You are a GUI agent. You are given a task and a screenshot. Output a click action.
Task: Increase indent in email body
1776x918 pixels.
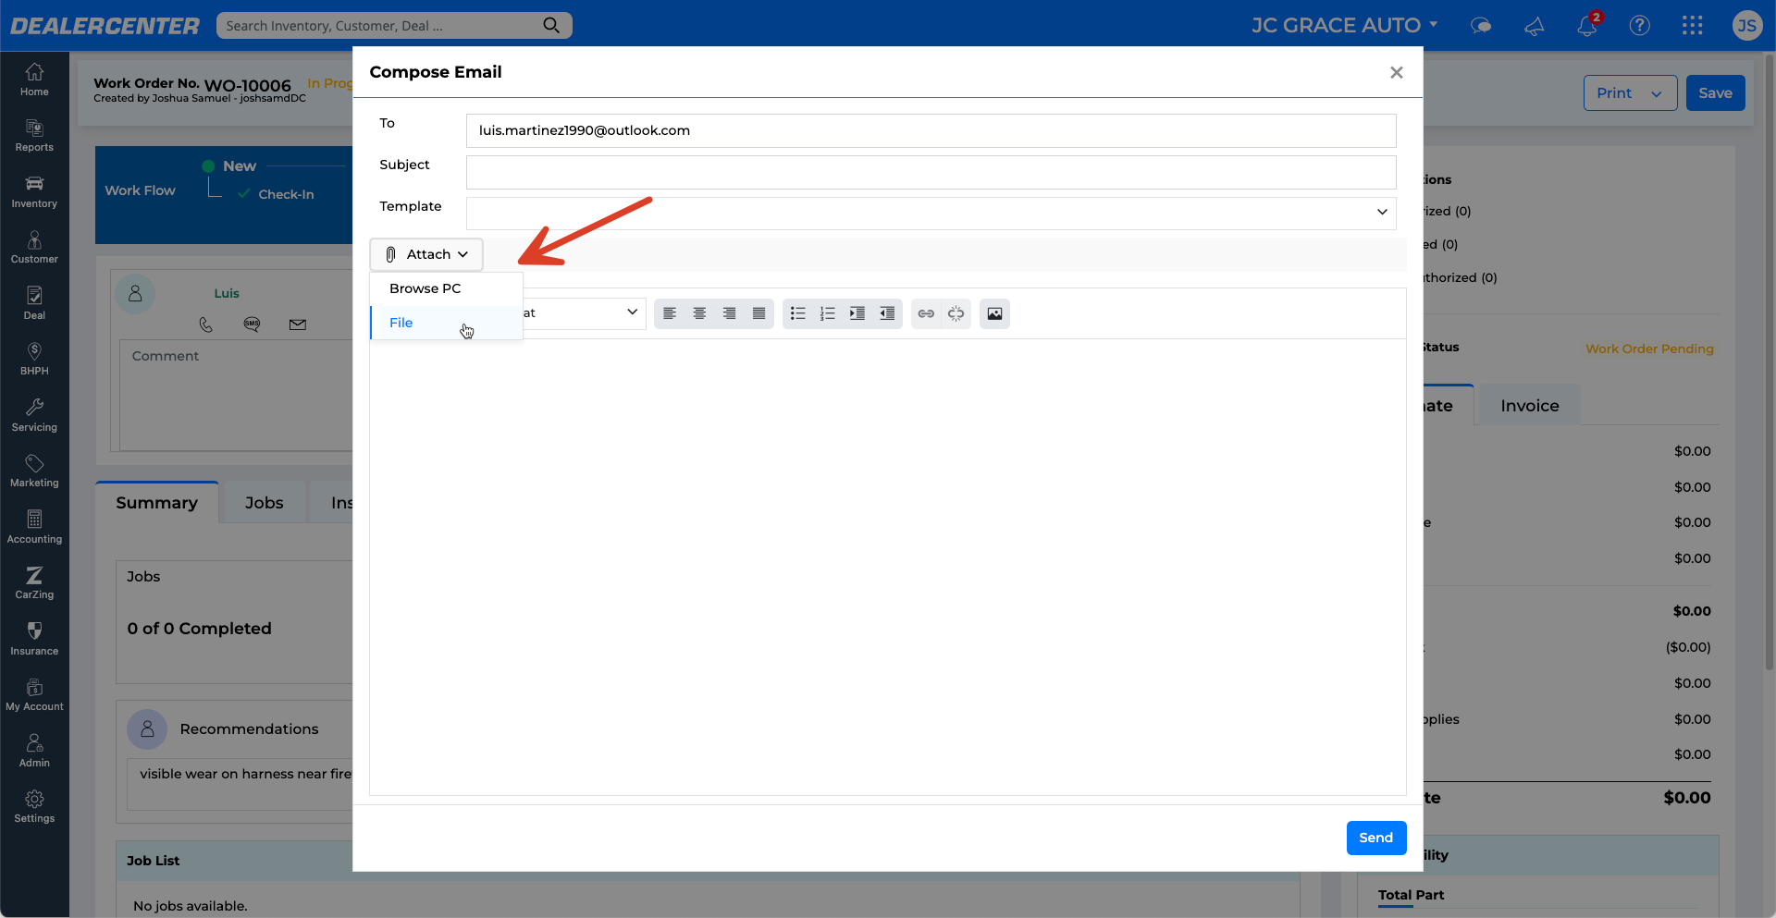click(x=857, y=313)
